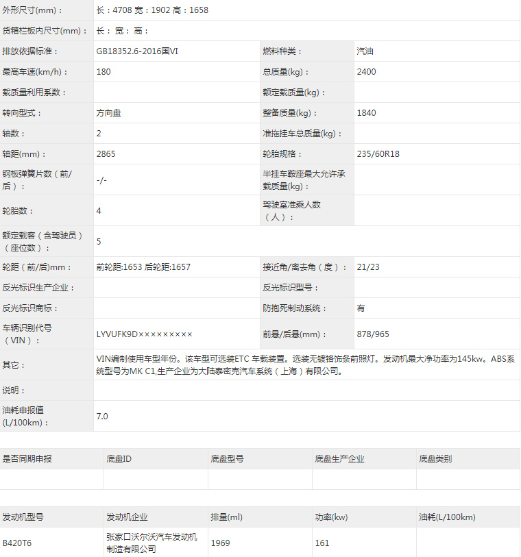Click the max speed value 180
The image size is (521, 557).
104,72
